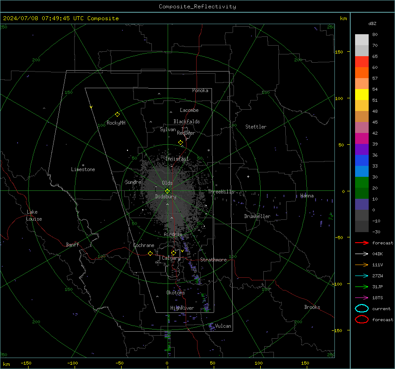395x369 pixels.
Task: Click the Stettler city label
Action: tap(256, 127)
